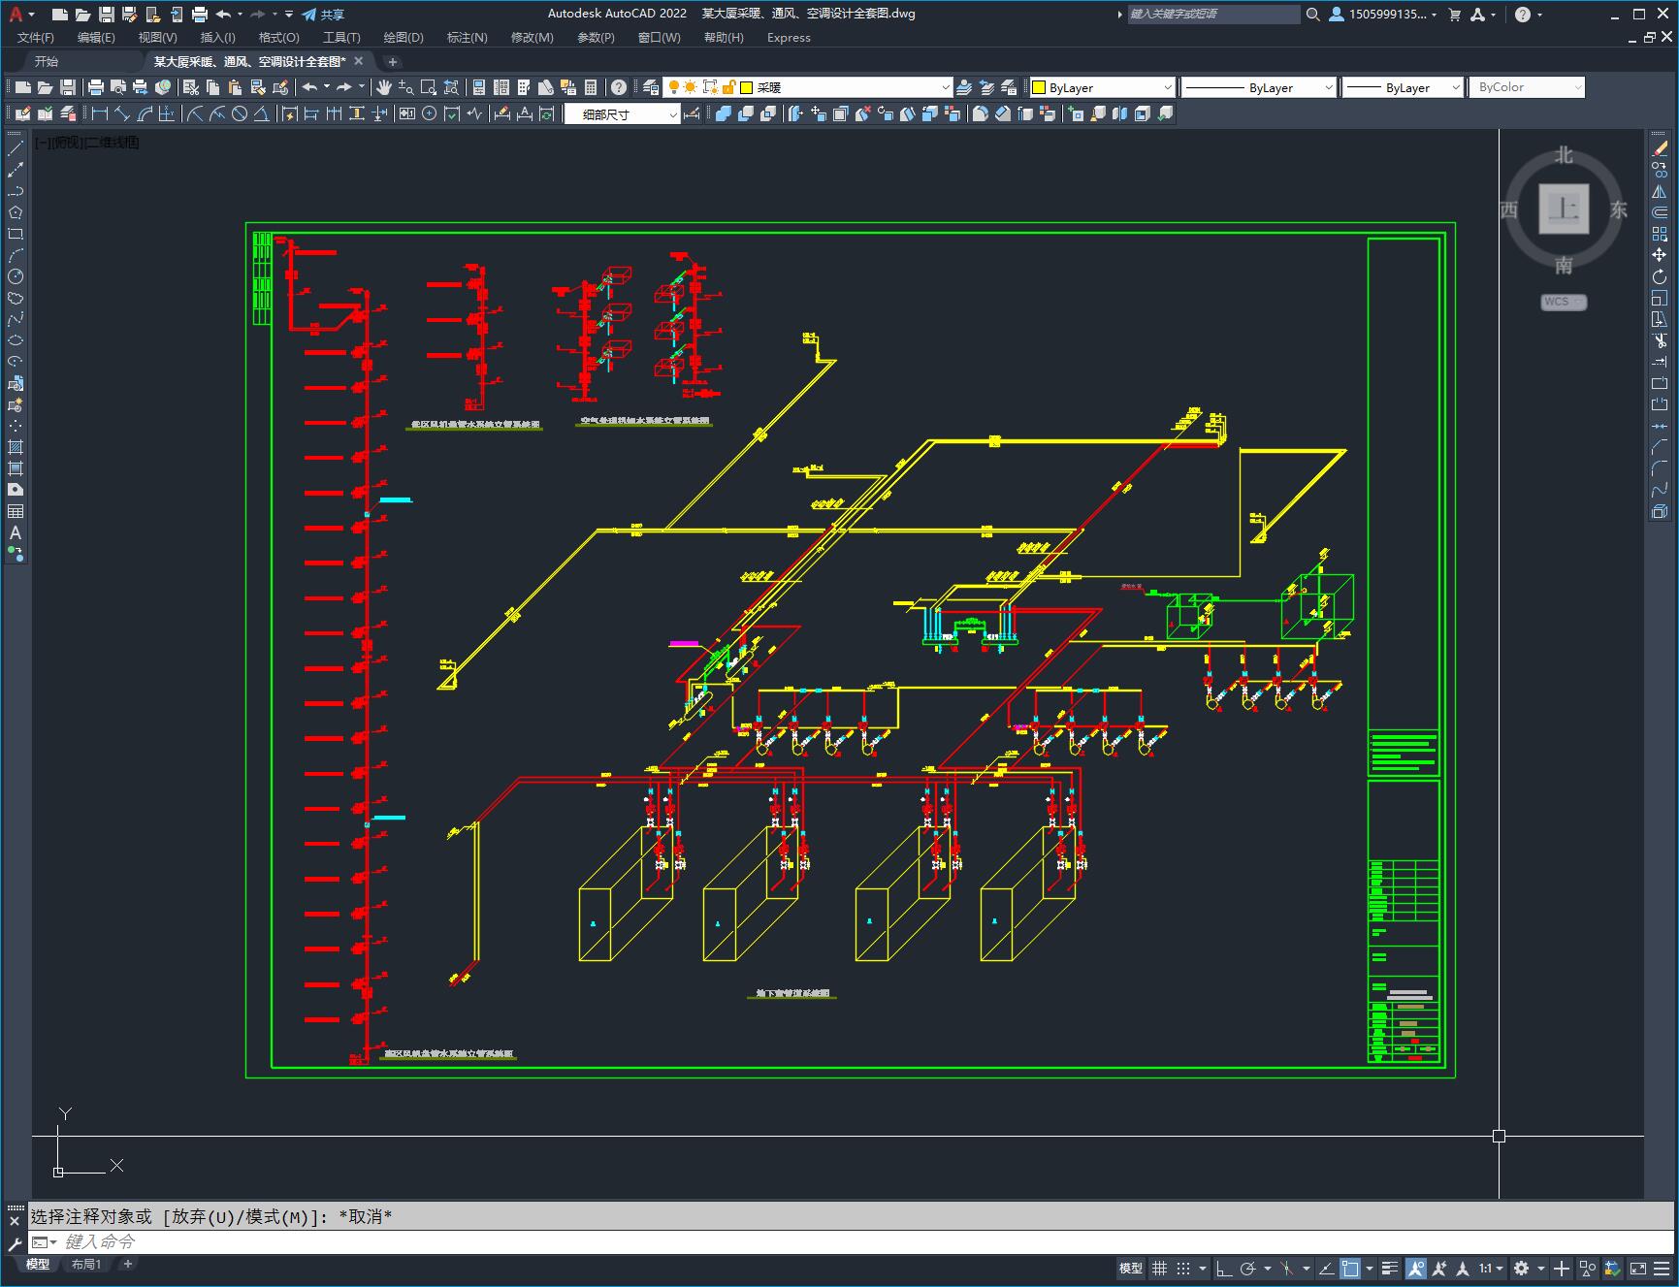Select the Circle draw tool
The image size is (1679, 1287).
coord(16,276)
